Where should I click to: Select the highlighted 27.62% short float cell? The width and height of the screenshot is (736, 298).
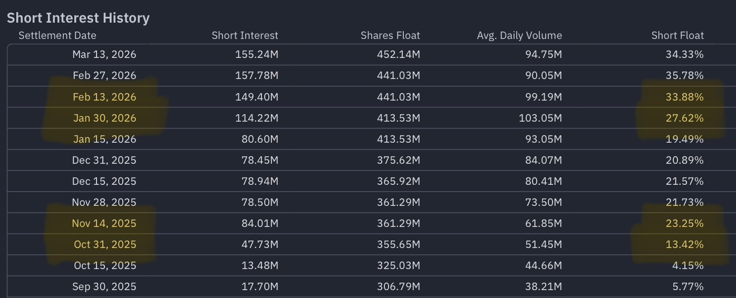point(685,118)
